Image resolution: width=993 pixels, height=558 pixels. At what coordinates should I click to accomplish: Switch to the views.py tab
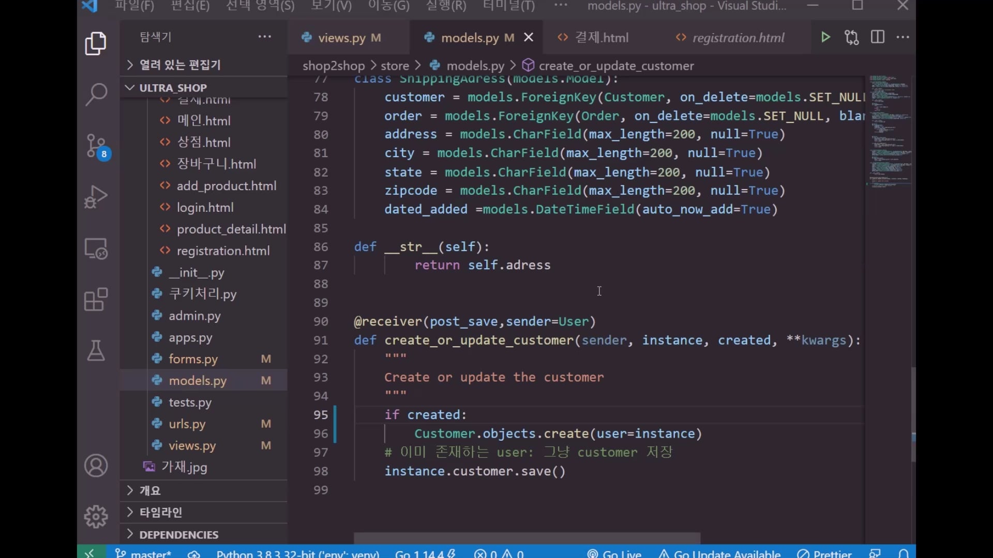341,38
